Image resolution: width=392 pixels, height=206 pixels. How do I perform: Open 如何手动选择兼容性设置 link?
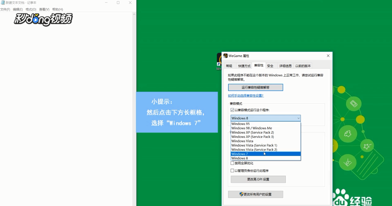pos(246,96)
